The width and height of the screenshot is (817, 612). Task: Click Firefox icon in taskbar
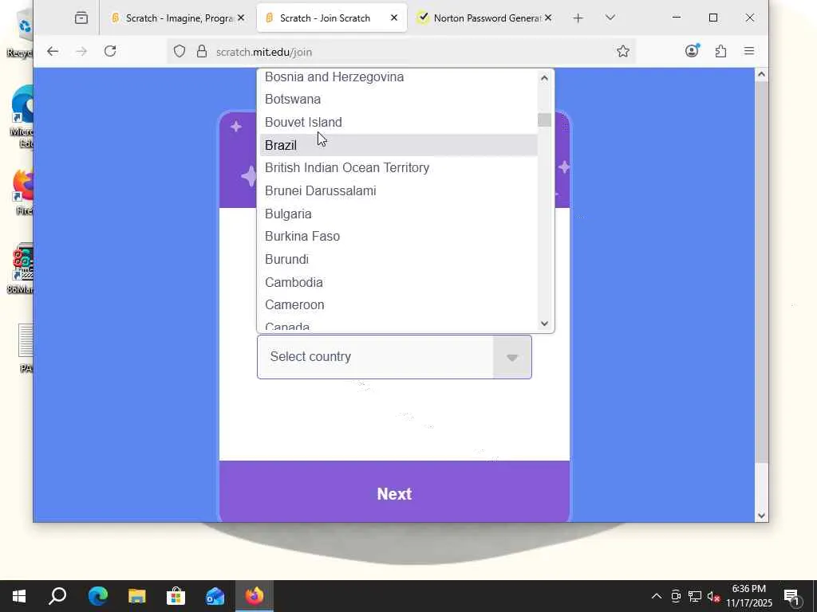pyautogui.click(x=255, y=596)
